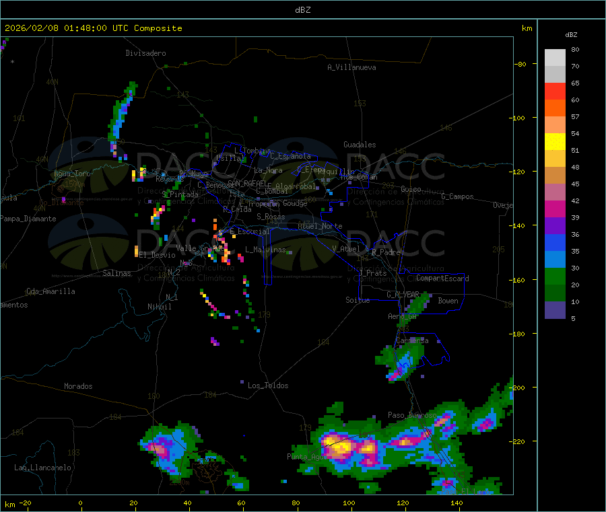Select the 'R_Padre' map label
The height and width of the screenshot is (512, 606).
[x=386, y=252]
